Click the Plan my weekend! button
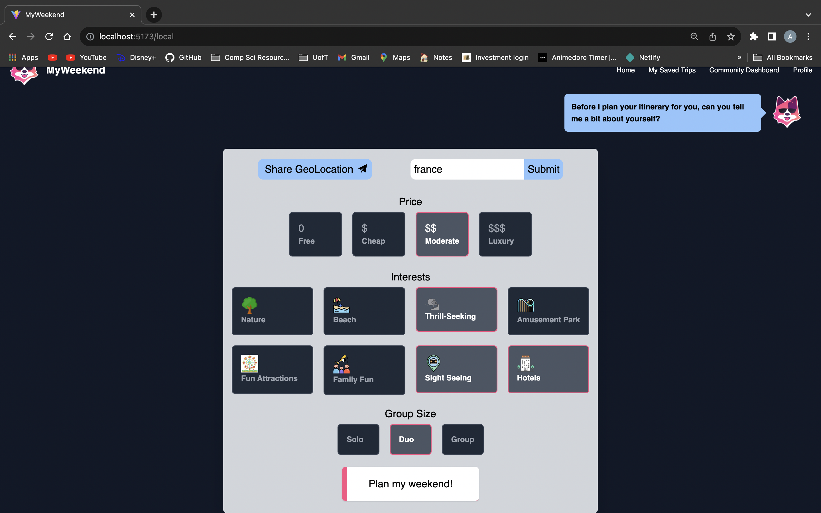The height and width of the screenshot is (513, 821). [410, 483]
